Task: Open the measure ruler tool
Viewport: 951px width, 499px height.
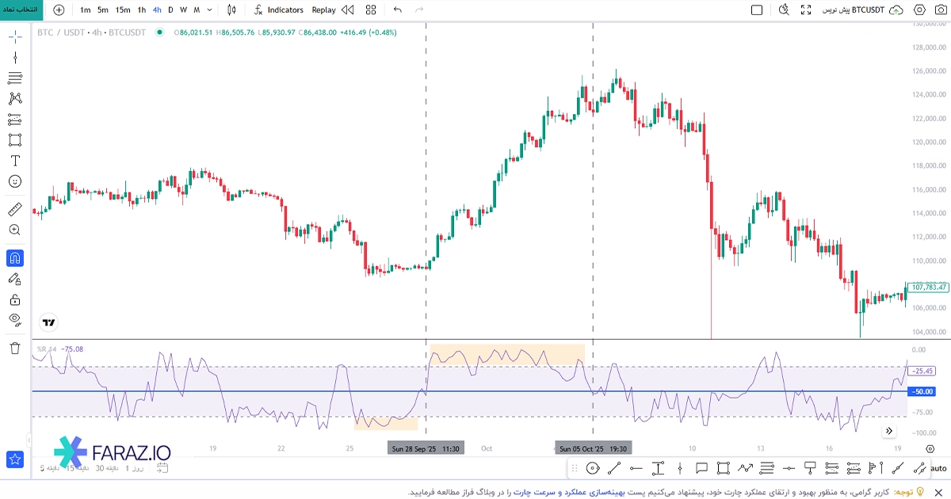Action: pyautogui.click(x=15, y=209)
